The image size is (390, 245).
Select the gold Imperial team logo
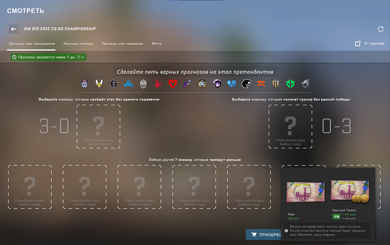(276, 84)
